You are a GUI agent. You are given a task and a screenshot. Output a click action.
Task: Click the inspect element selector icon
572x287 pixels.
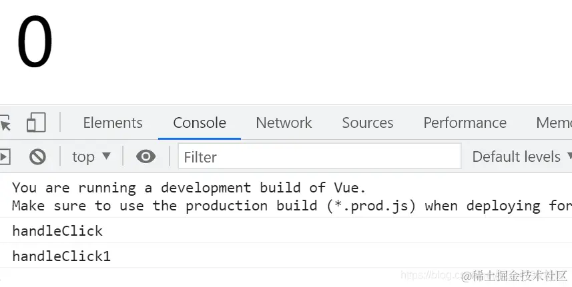(x=5, y=123)
